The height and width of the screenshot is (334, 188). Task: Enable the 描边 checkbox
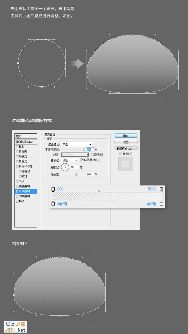[x=17, y=201]
